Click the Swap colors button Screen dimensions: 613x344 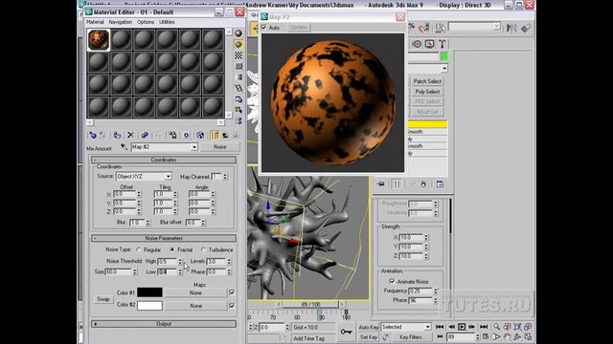pyautogui.click(x=103, y=299)
